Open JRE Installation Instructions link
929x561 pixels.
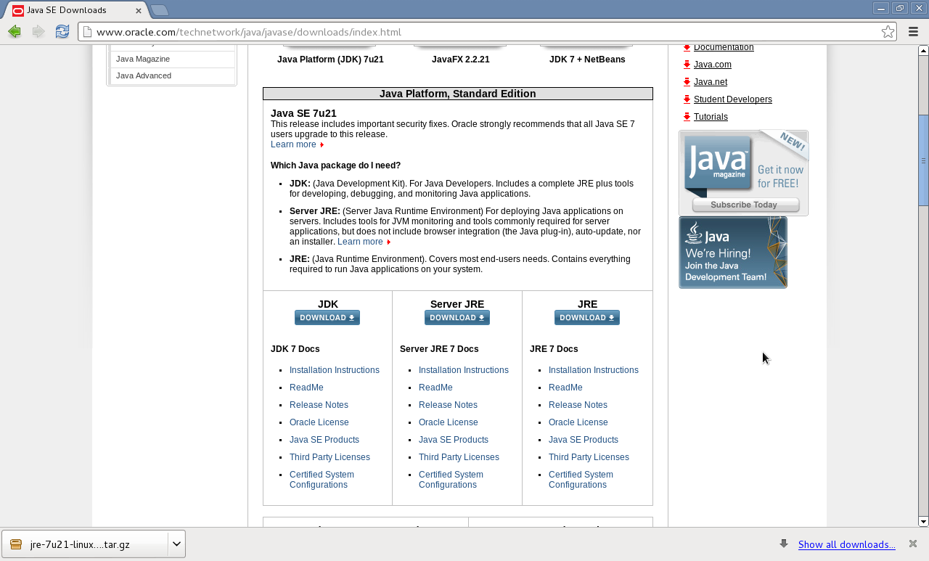tap(594, 370)
